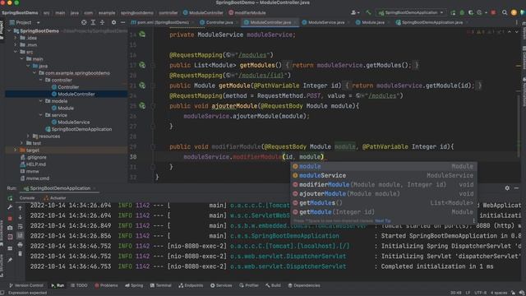Start debugging with the green bug icon
This screenshot has height=296, width=526.
pyautogui.click(x=462, y=13)
